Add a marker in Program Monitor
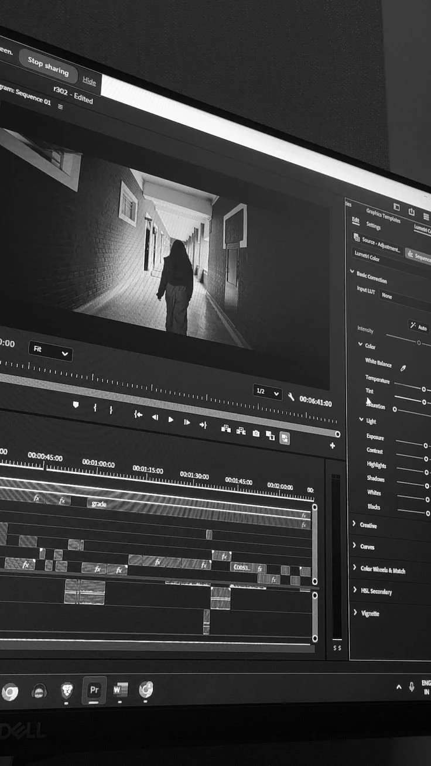 [x=76, y=405]
